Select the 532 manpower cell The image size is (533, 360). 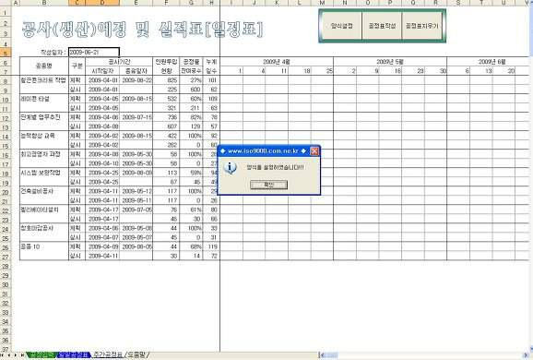[166, 99]
